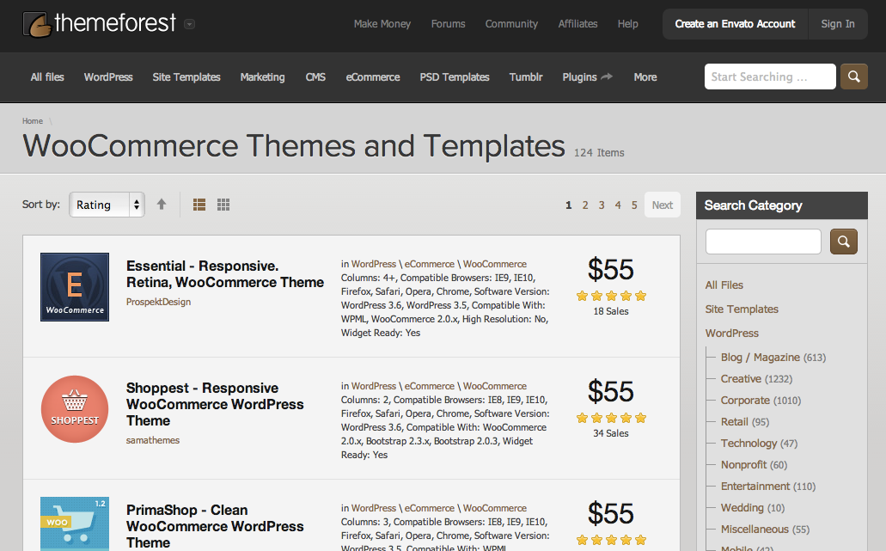Click Create an Envato Account button
Viewport: 886px width, 551px height.
(x=735, y=24)
